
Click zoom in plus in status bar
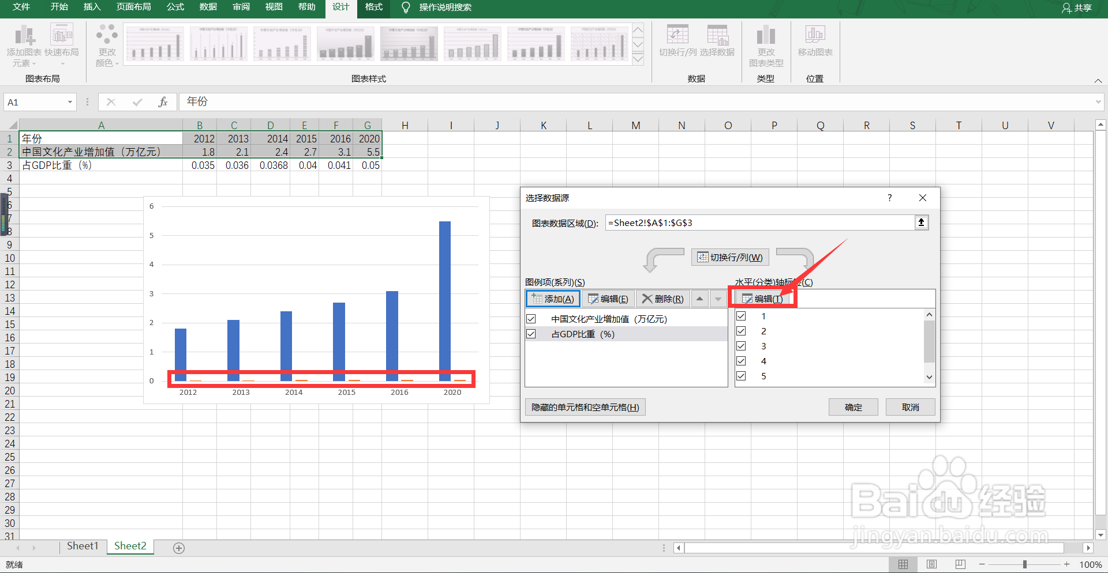coord(1067,564)
